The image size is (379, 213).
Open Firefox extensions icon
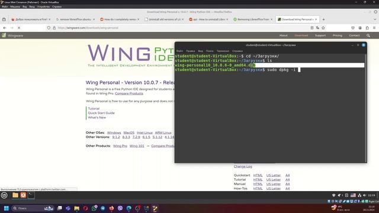point(367,28)
